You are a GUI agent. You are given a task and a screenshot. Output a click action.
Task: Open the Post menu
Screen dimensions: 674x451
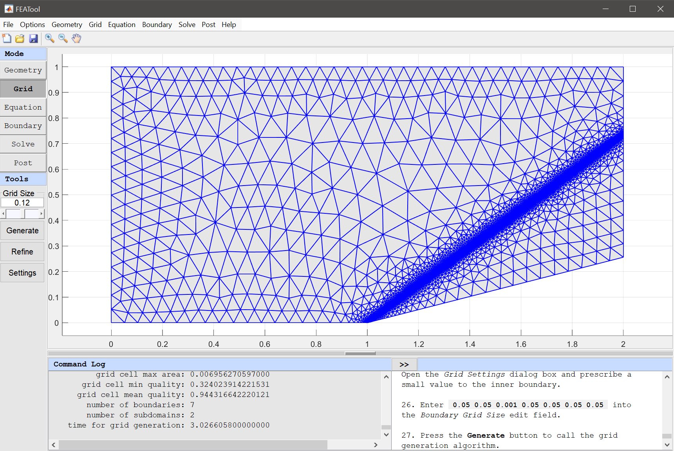pos(209,25)
